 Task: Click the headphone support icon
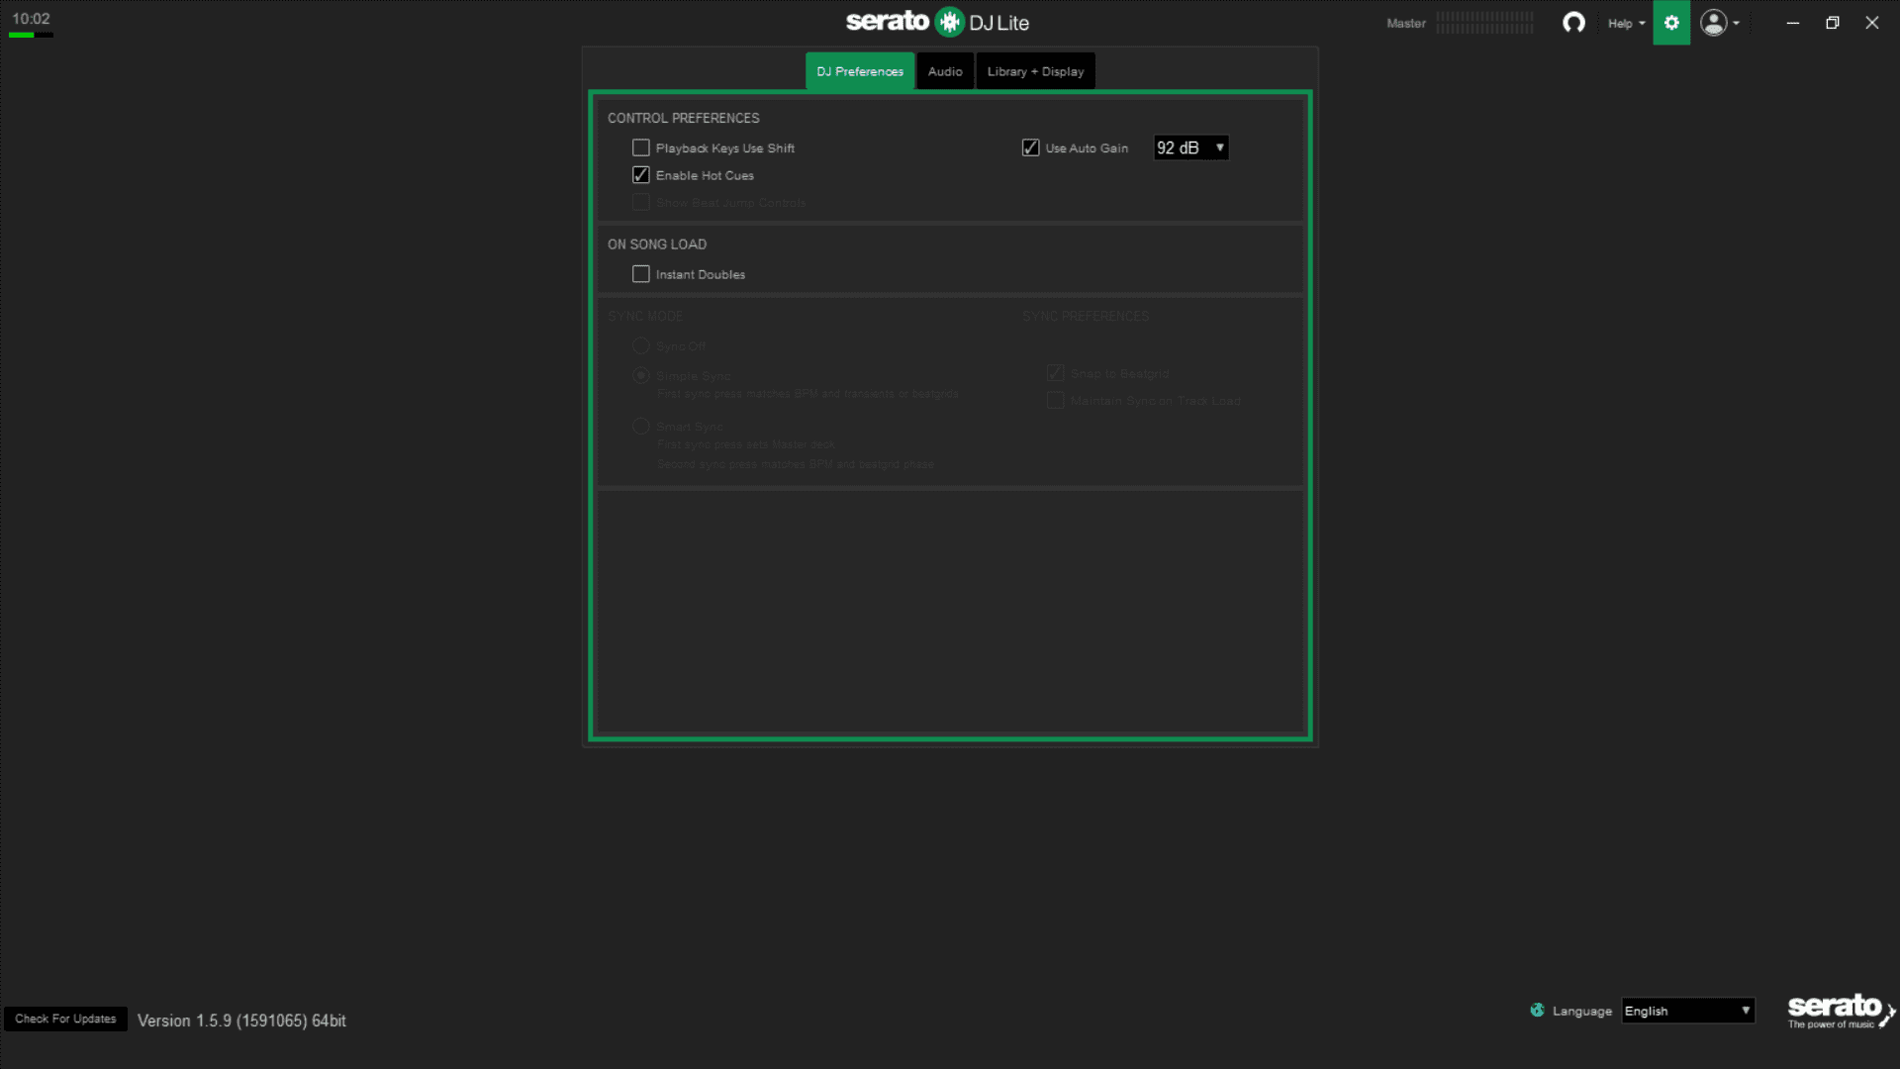(1573, 23)
